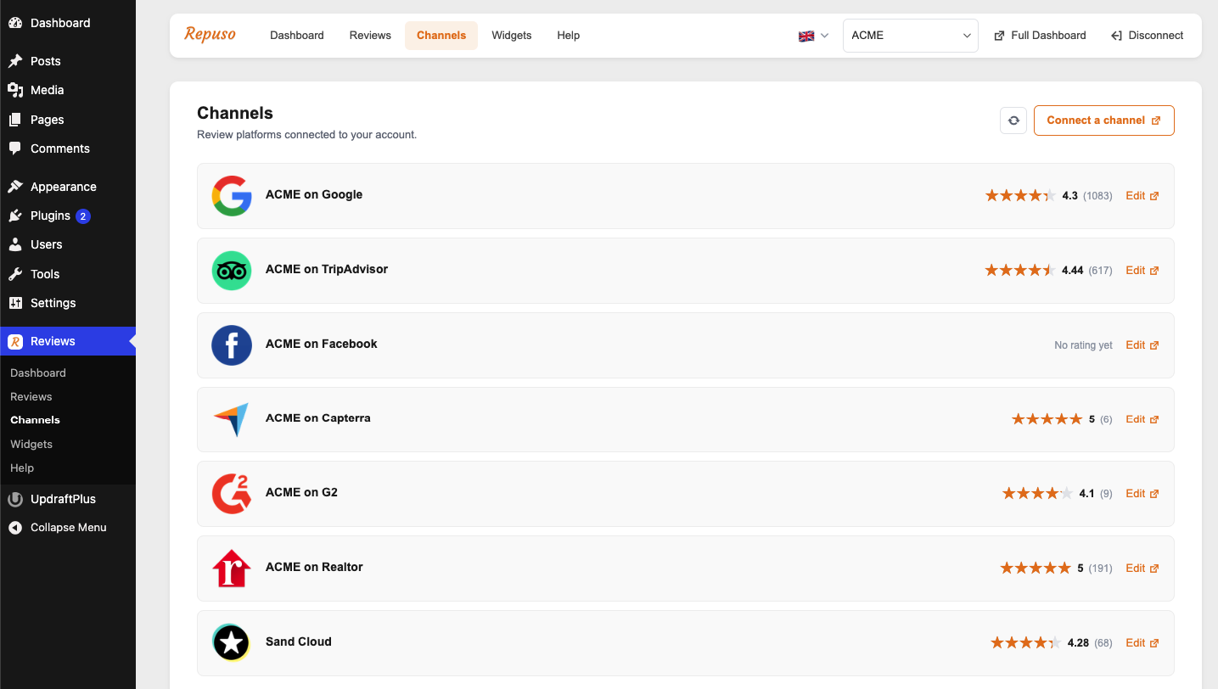Click the Disconnect button
This screenshot has width=1218, height=689.
point(1147,36)
